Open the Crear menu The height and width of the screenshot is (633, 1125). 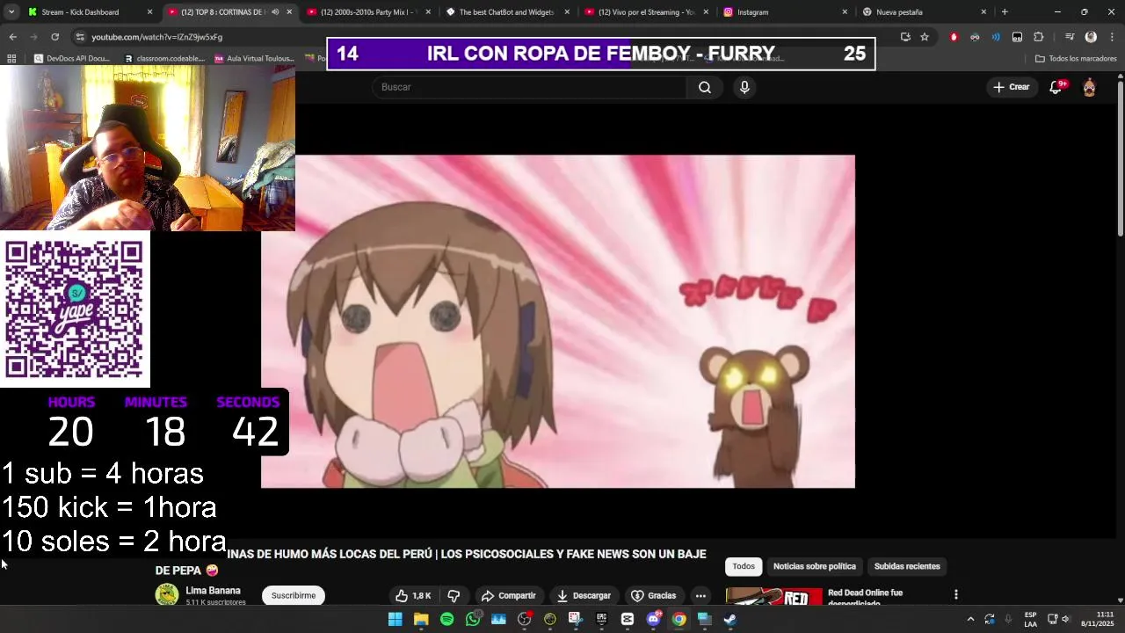(1012, 87)
